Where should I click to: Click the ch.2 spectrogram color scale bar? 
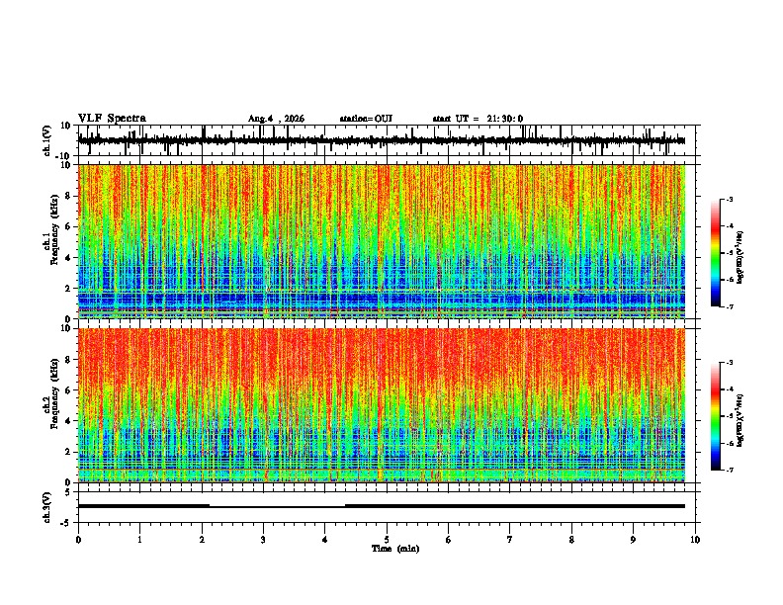click(x=715, y=416)
